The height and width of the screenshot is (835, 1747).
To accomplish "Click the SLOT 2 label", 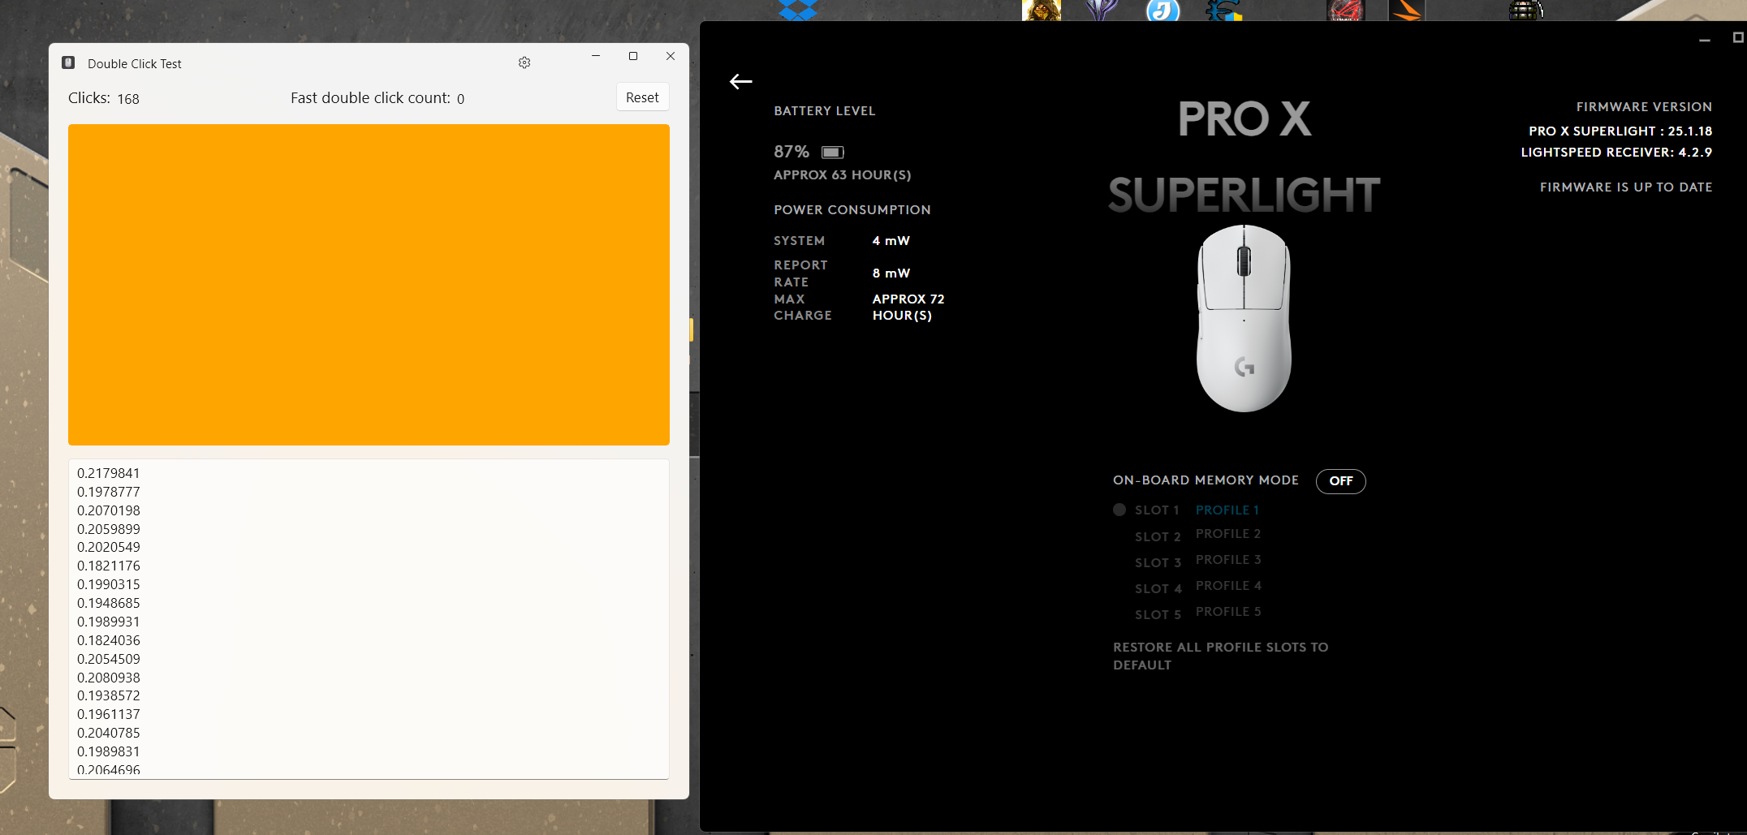I will [1158, 537].
